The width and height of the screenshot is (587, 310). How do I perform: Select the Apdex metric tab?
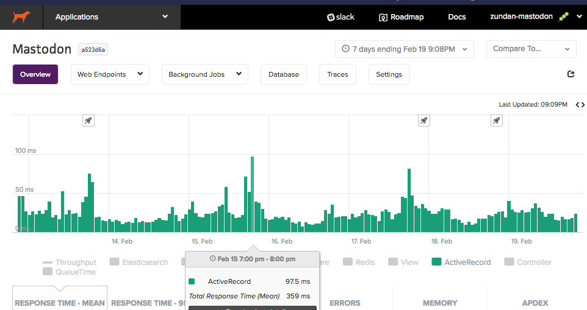click(535, 303)
